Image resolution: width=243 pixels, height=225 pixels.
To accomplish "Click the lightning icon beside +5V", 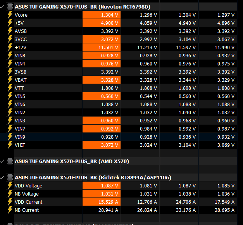I will [10, 23].
